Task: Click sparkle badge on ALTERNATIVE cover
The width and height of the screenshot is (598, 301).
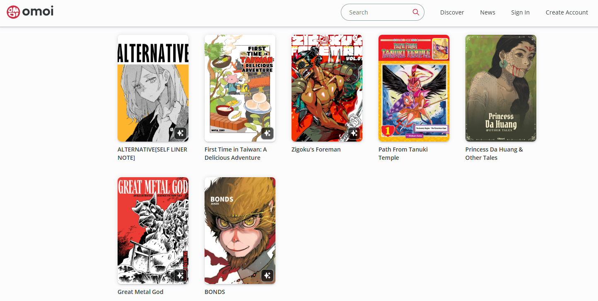Action: pos(180,133)
